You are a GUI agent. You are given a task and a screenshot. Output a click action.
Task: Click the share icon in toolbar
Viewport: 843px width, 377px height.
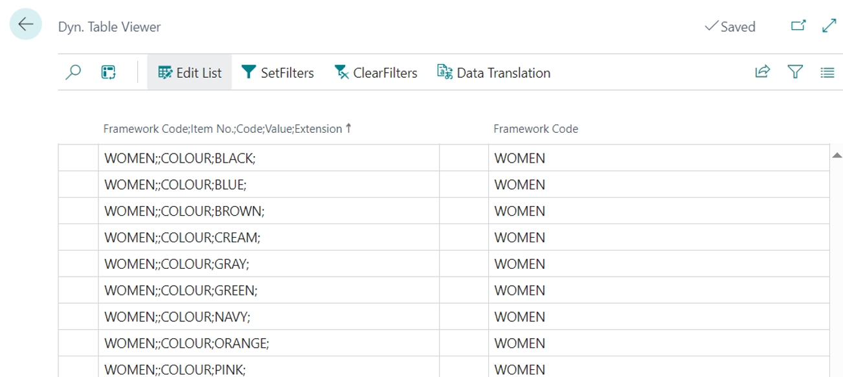pos(762,73)
